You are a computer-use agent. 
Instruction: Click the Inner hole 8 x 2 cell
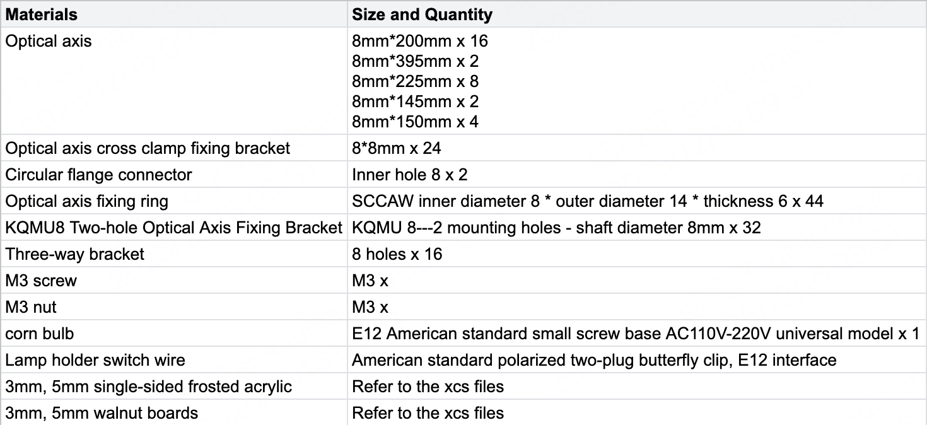[x=409, y=175]
